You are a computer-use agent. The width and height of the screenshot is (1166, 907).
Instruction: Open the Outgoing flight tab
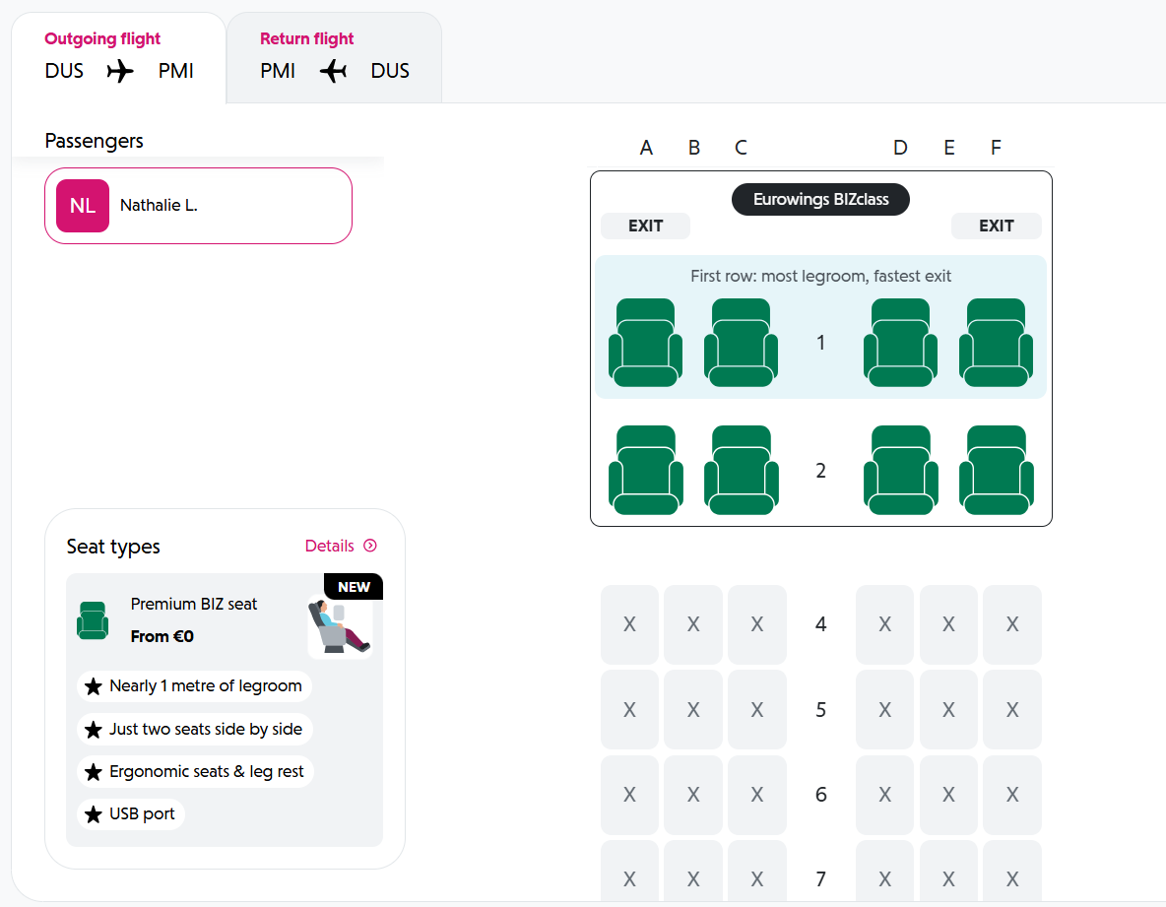tap(119, 58)
